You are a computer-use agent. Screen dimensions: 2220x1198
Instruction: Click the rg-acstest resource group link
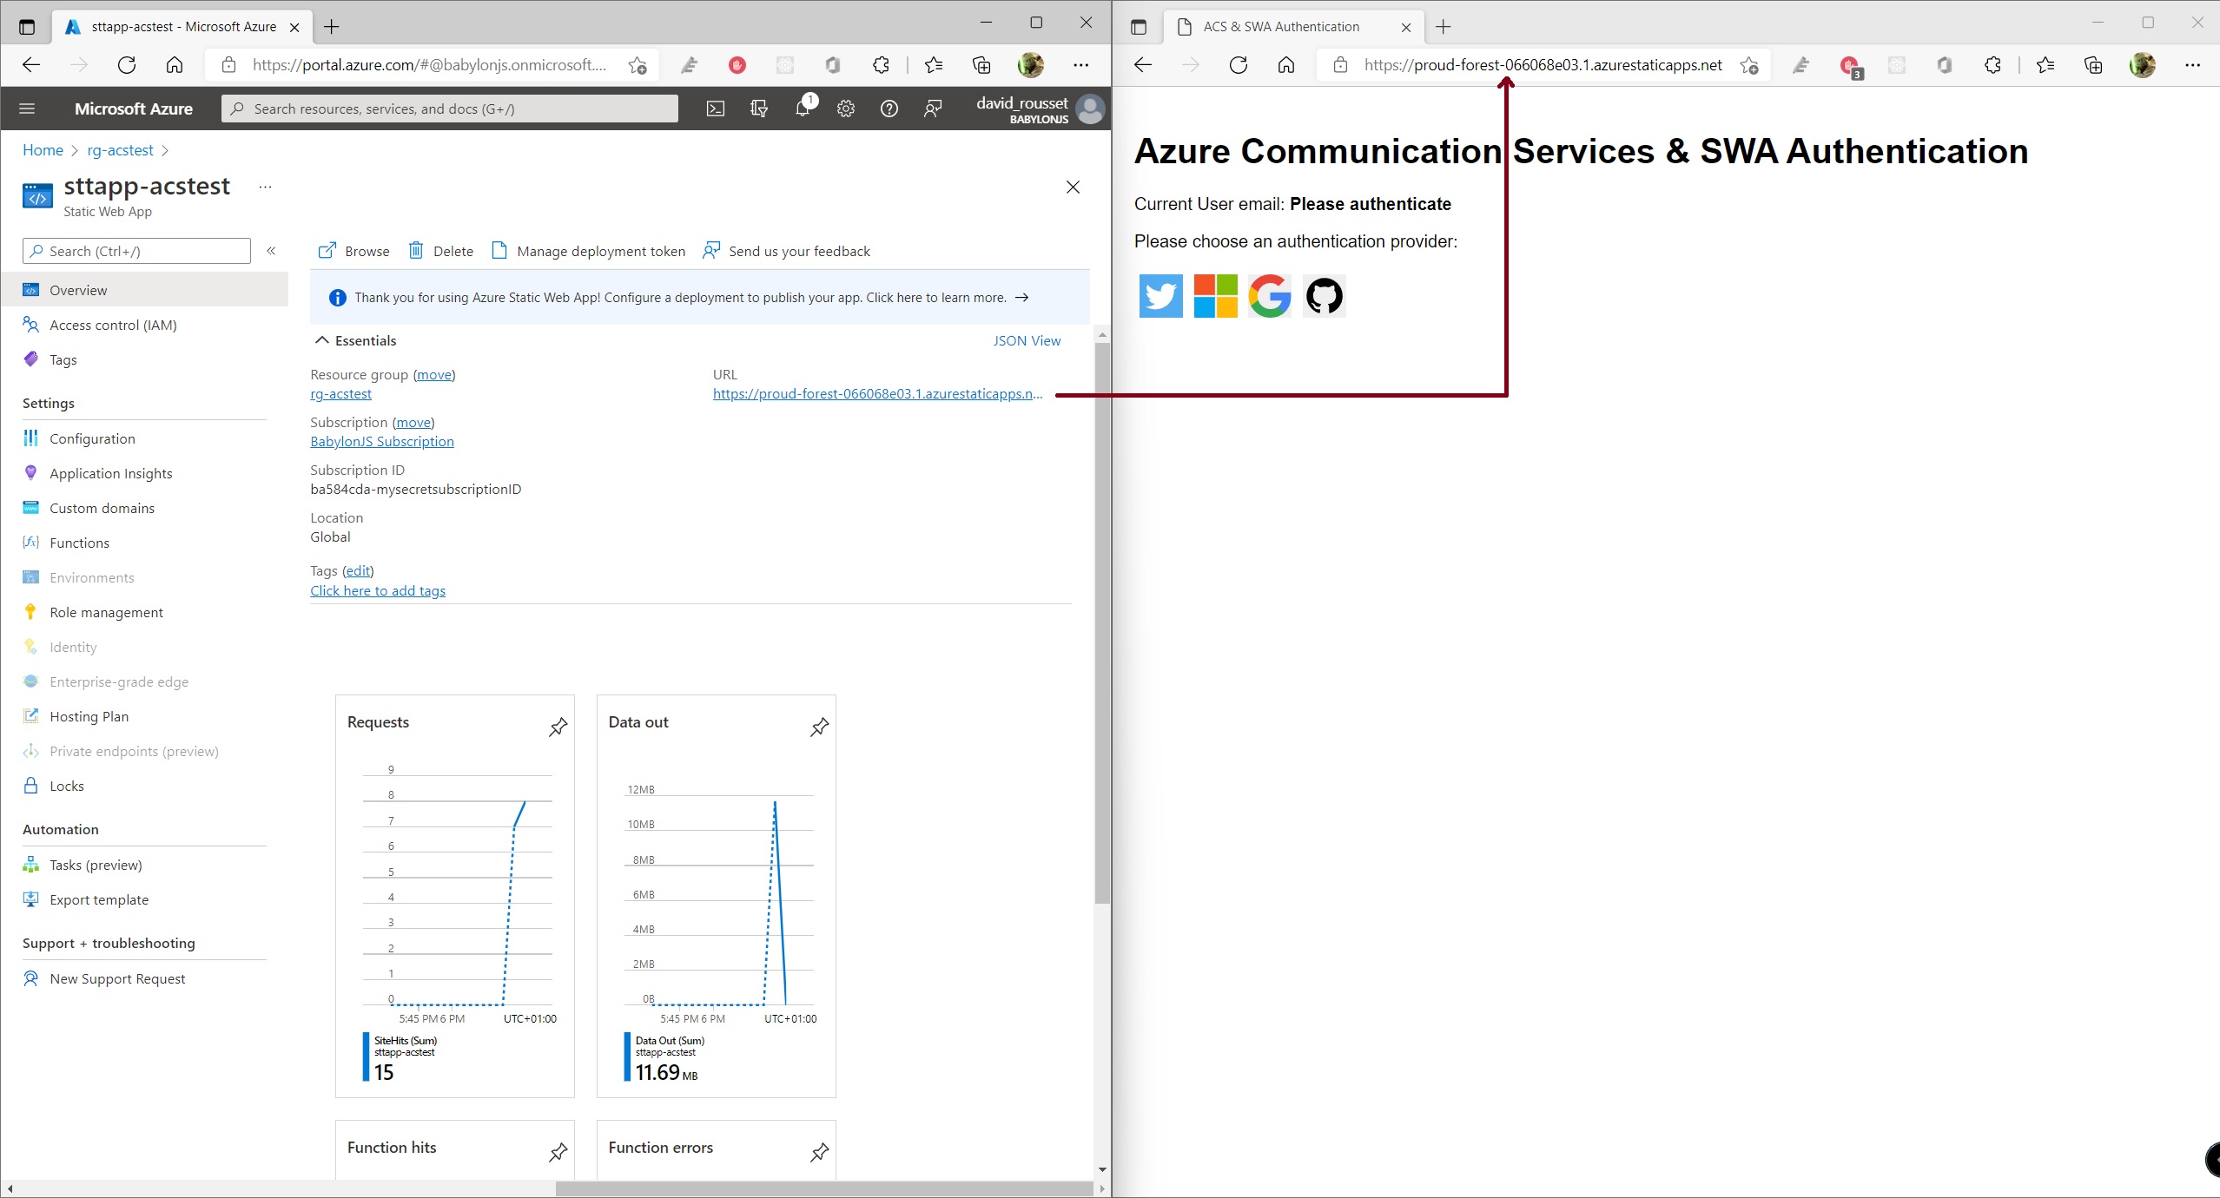(341, 394)
